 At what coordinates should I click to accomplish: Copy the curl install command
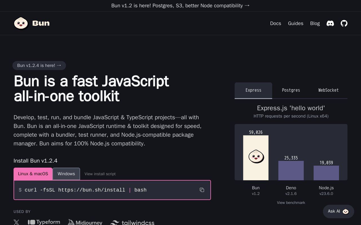click(x=202, y=190)
